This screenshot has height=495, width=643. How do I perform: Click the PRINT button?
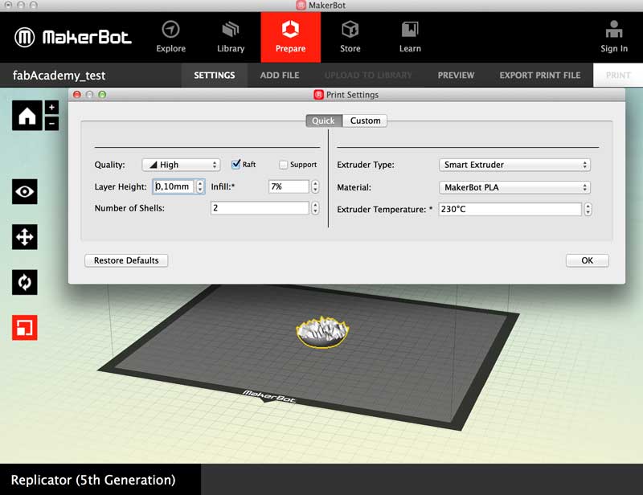tap(618, 75)
